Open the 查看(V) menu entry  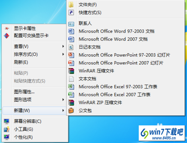pyautogui.click(x=21, y=46)
